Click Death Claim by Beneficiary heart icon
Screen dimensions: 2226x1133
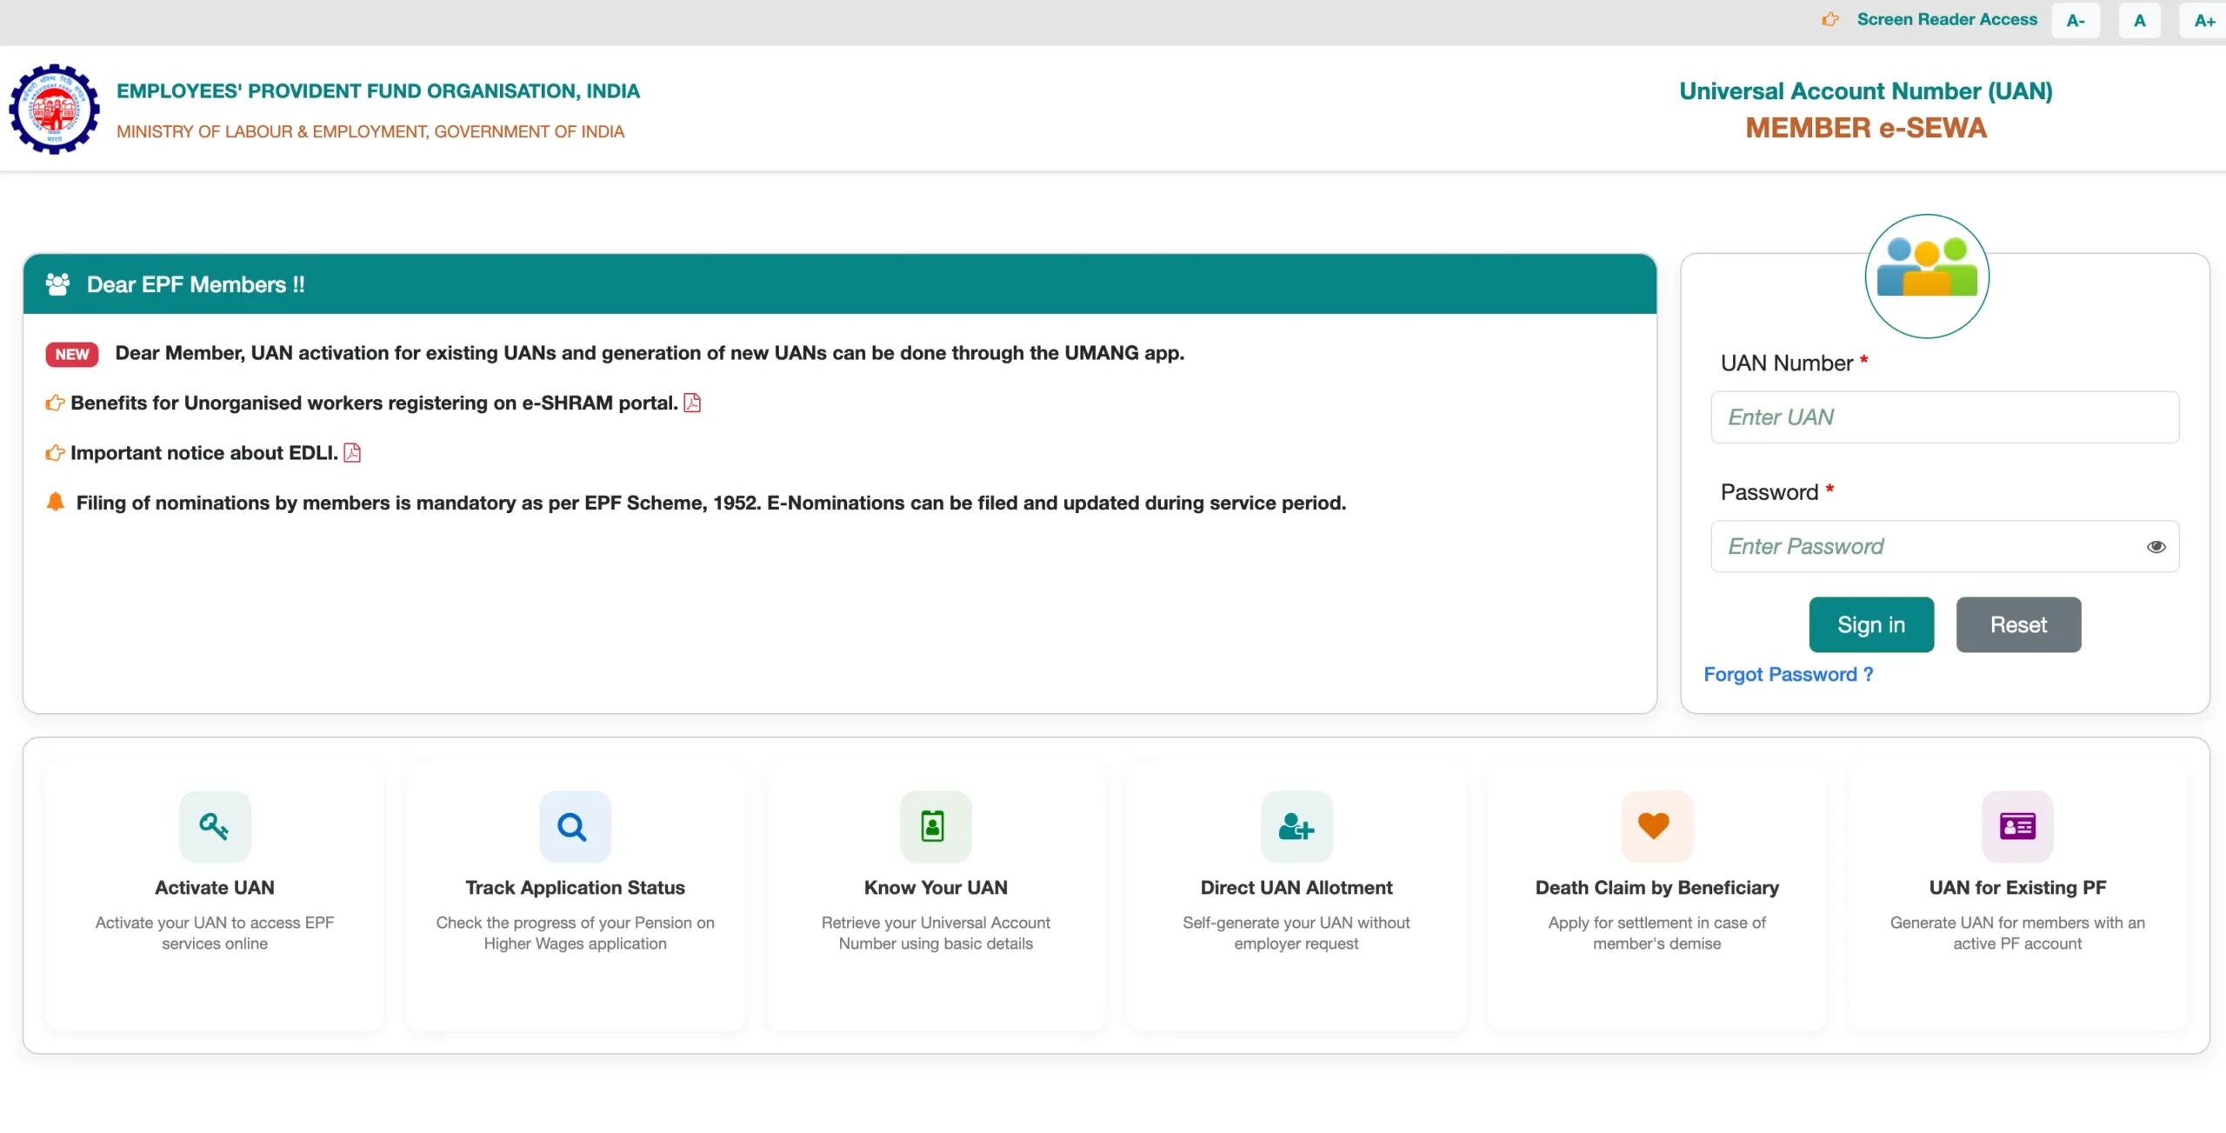1656,826
